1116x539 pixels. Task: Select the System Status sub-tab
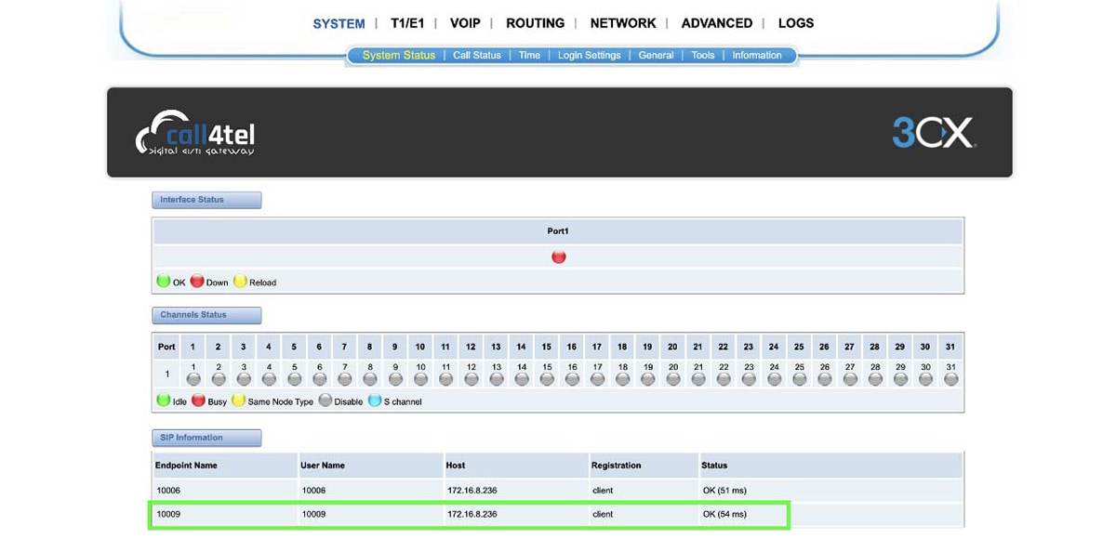[399, 56]
